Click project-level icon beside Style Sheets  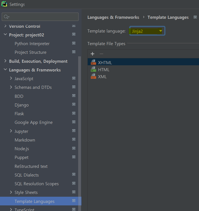tap(74, 192)
